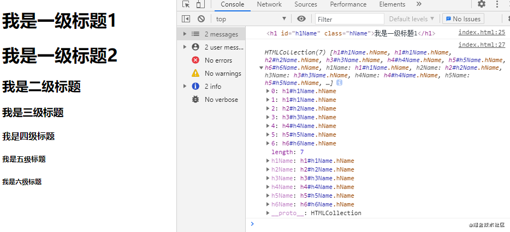Show more tabs via the double chevron
Viewport: 510px width, 232px height.
pyautogui.click(x=419, y=4)
